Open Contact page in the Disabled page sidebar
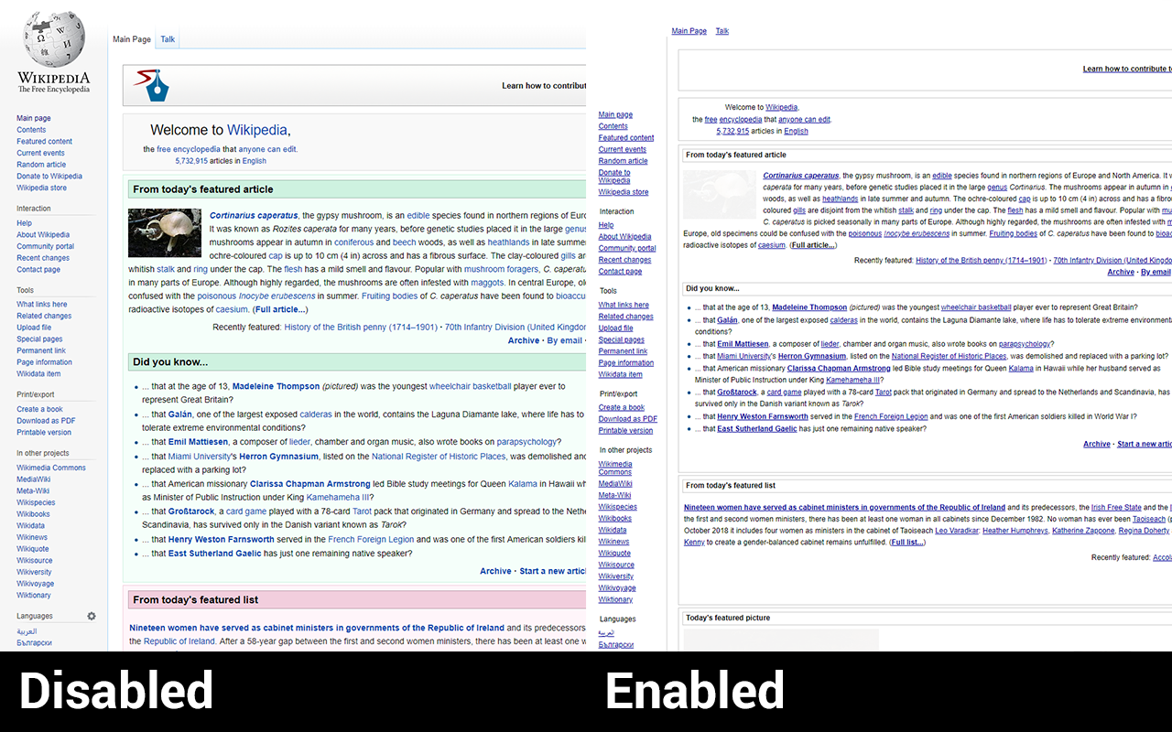Screen dimensions: 1172x732 point(38,269)
